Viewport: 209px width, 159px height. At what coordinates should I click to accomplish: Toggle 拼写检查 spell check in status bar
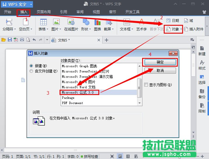click(90, 156)
